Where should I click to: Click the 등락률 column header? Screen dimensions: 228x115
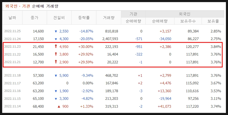point(84,18)
